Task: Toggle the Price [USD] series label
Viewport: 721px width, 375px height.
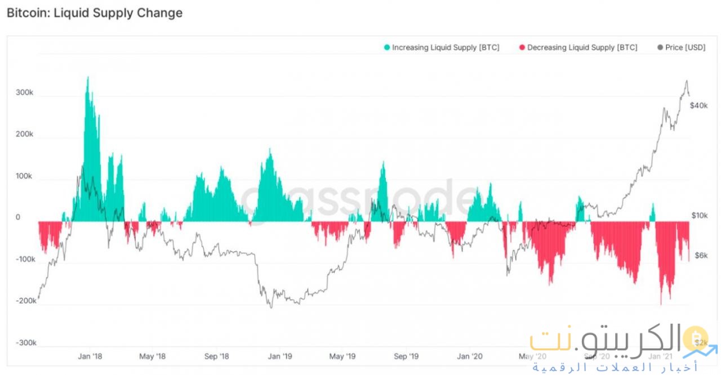Action: click(x=685, y=48)
